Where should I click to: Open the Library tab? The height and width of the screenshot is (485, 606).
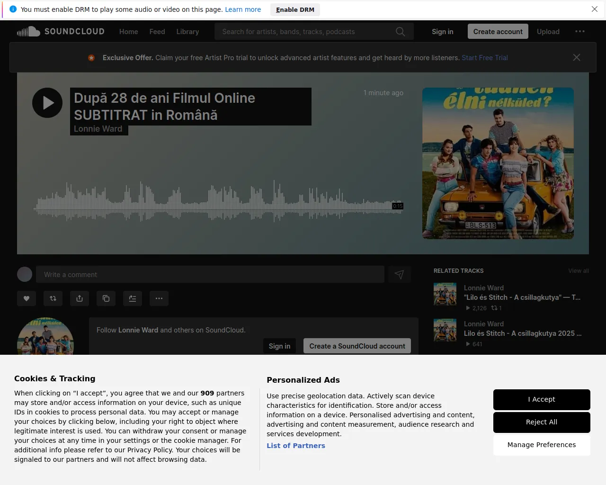pyautogui.click(x=187, y=32)
